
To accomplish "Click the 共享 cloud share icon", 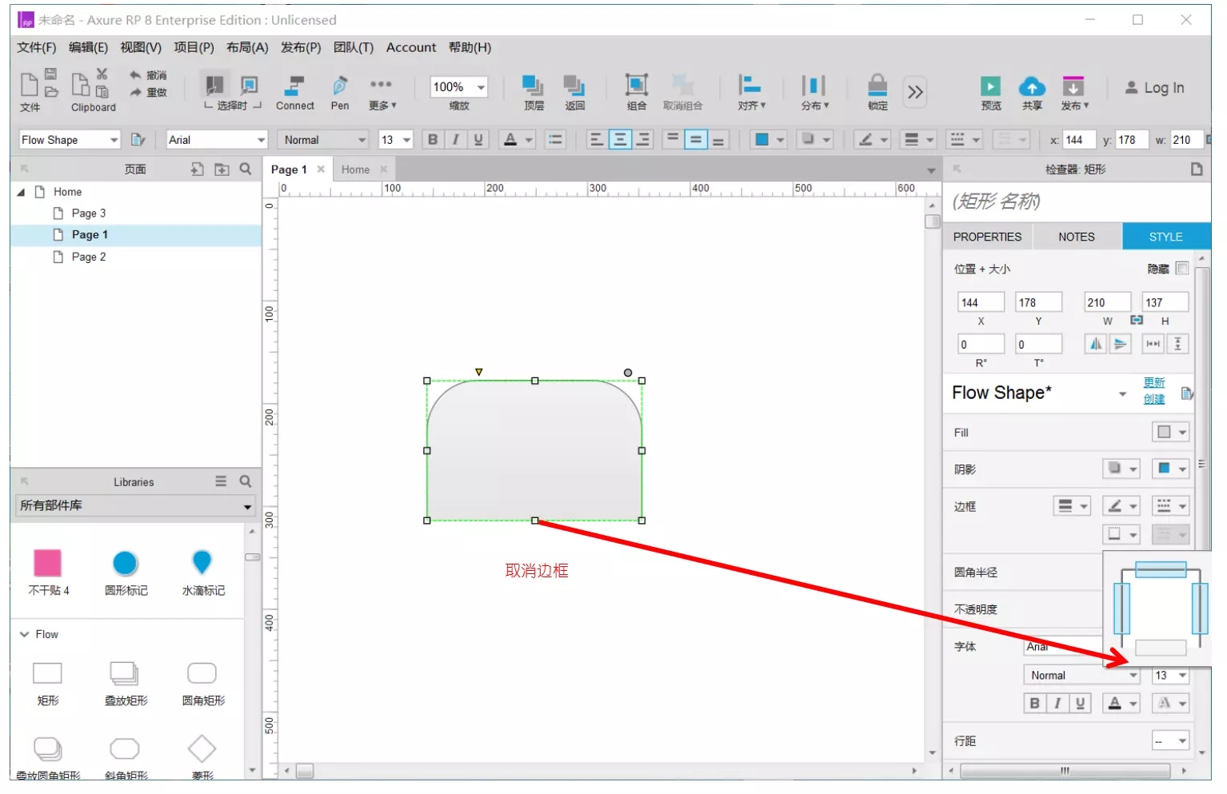I will (1032, 86).
